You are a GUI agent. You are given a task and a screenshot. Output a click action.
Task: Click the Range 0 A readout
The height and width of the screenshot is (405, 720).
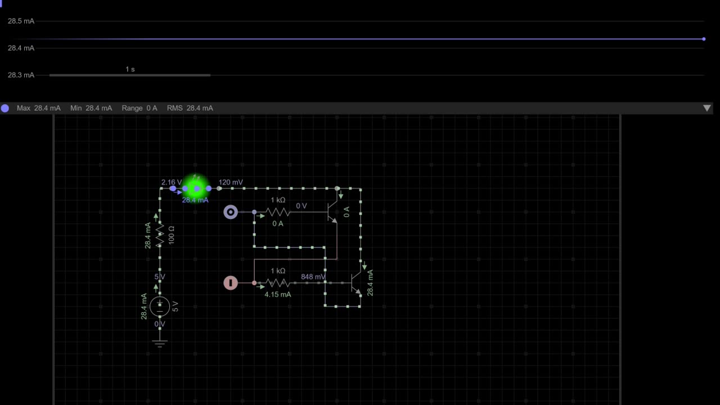click(139, 108)
